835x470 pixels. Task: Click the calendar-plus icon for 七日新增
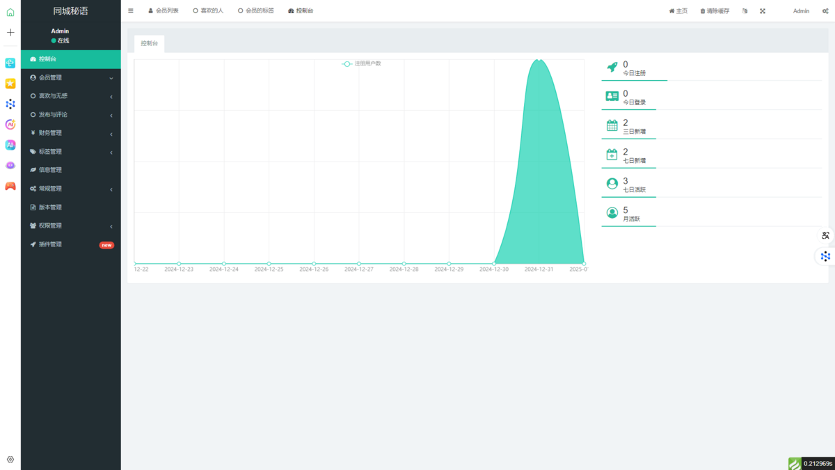tap(612, 155)
